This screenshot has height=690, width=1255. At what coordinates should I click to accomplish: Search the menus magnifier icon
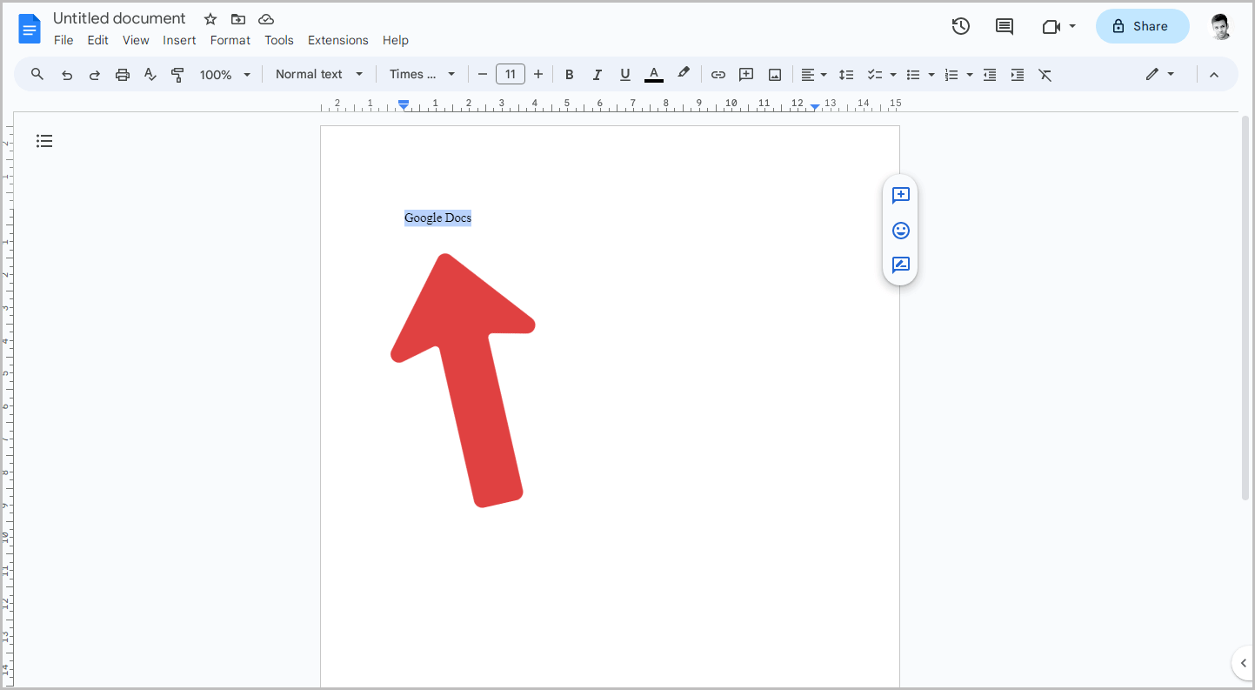point(37,74)
